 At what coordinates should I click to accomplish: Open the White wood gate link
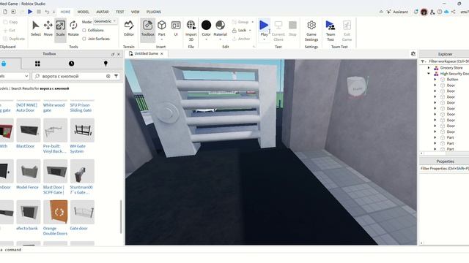coord(53,107)
